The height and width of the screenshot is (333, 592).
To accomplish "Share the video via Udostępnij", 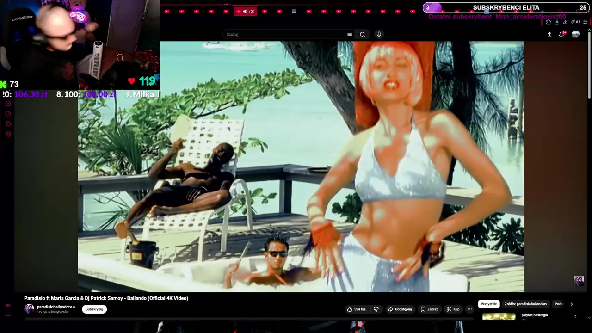I will 400,309.
